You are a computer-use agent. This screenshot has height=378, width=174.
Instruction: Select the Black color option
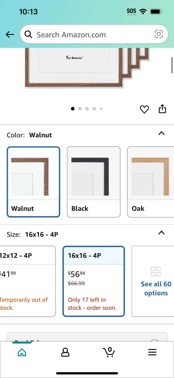pyautogui.click(x=94, y=182)
